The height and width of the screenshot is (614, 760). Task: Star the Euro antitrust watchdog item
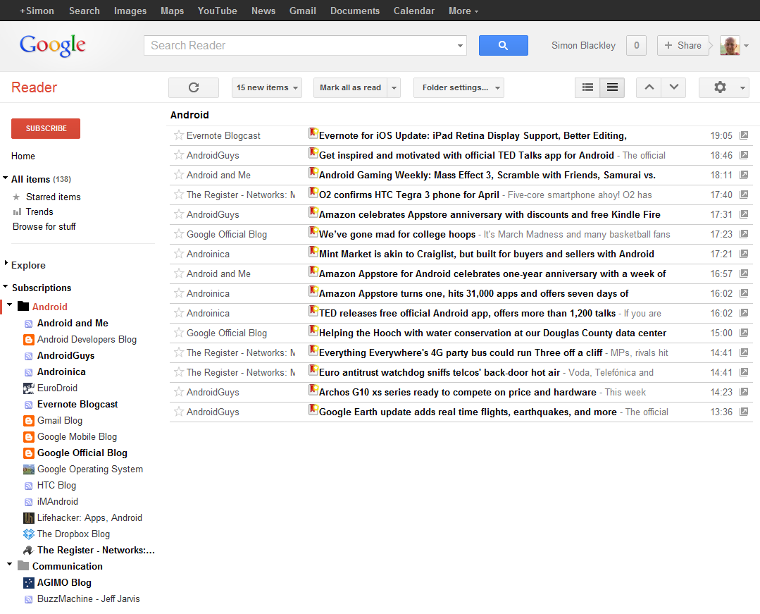pos(178,372)
